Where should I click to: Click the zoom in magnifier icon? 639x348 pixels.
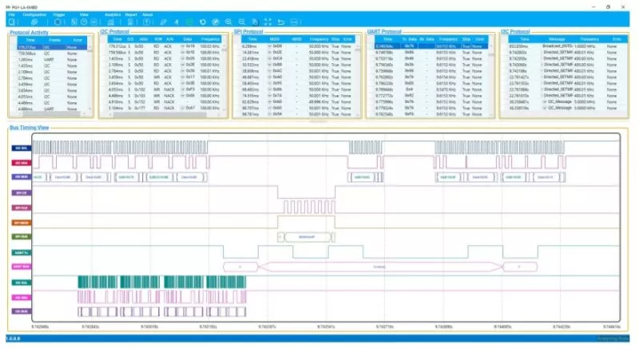(x=229, y=22)
